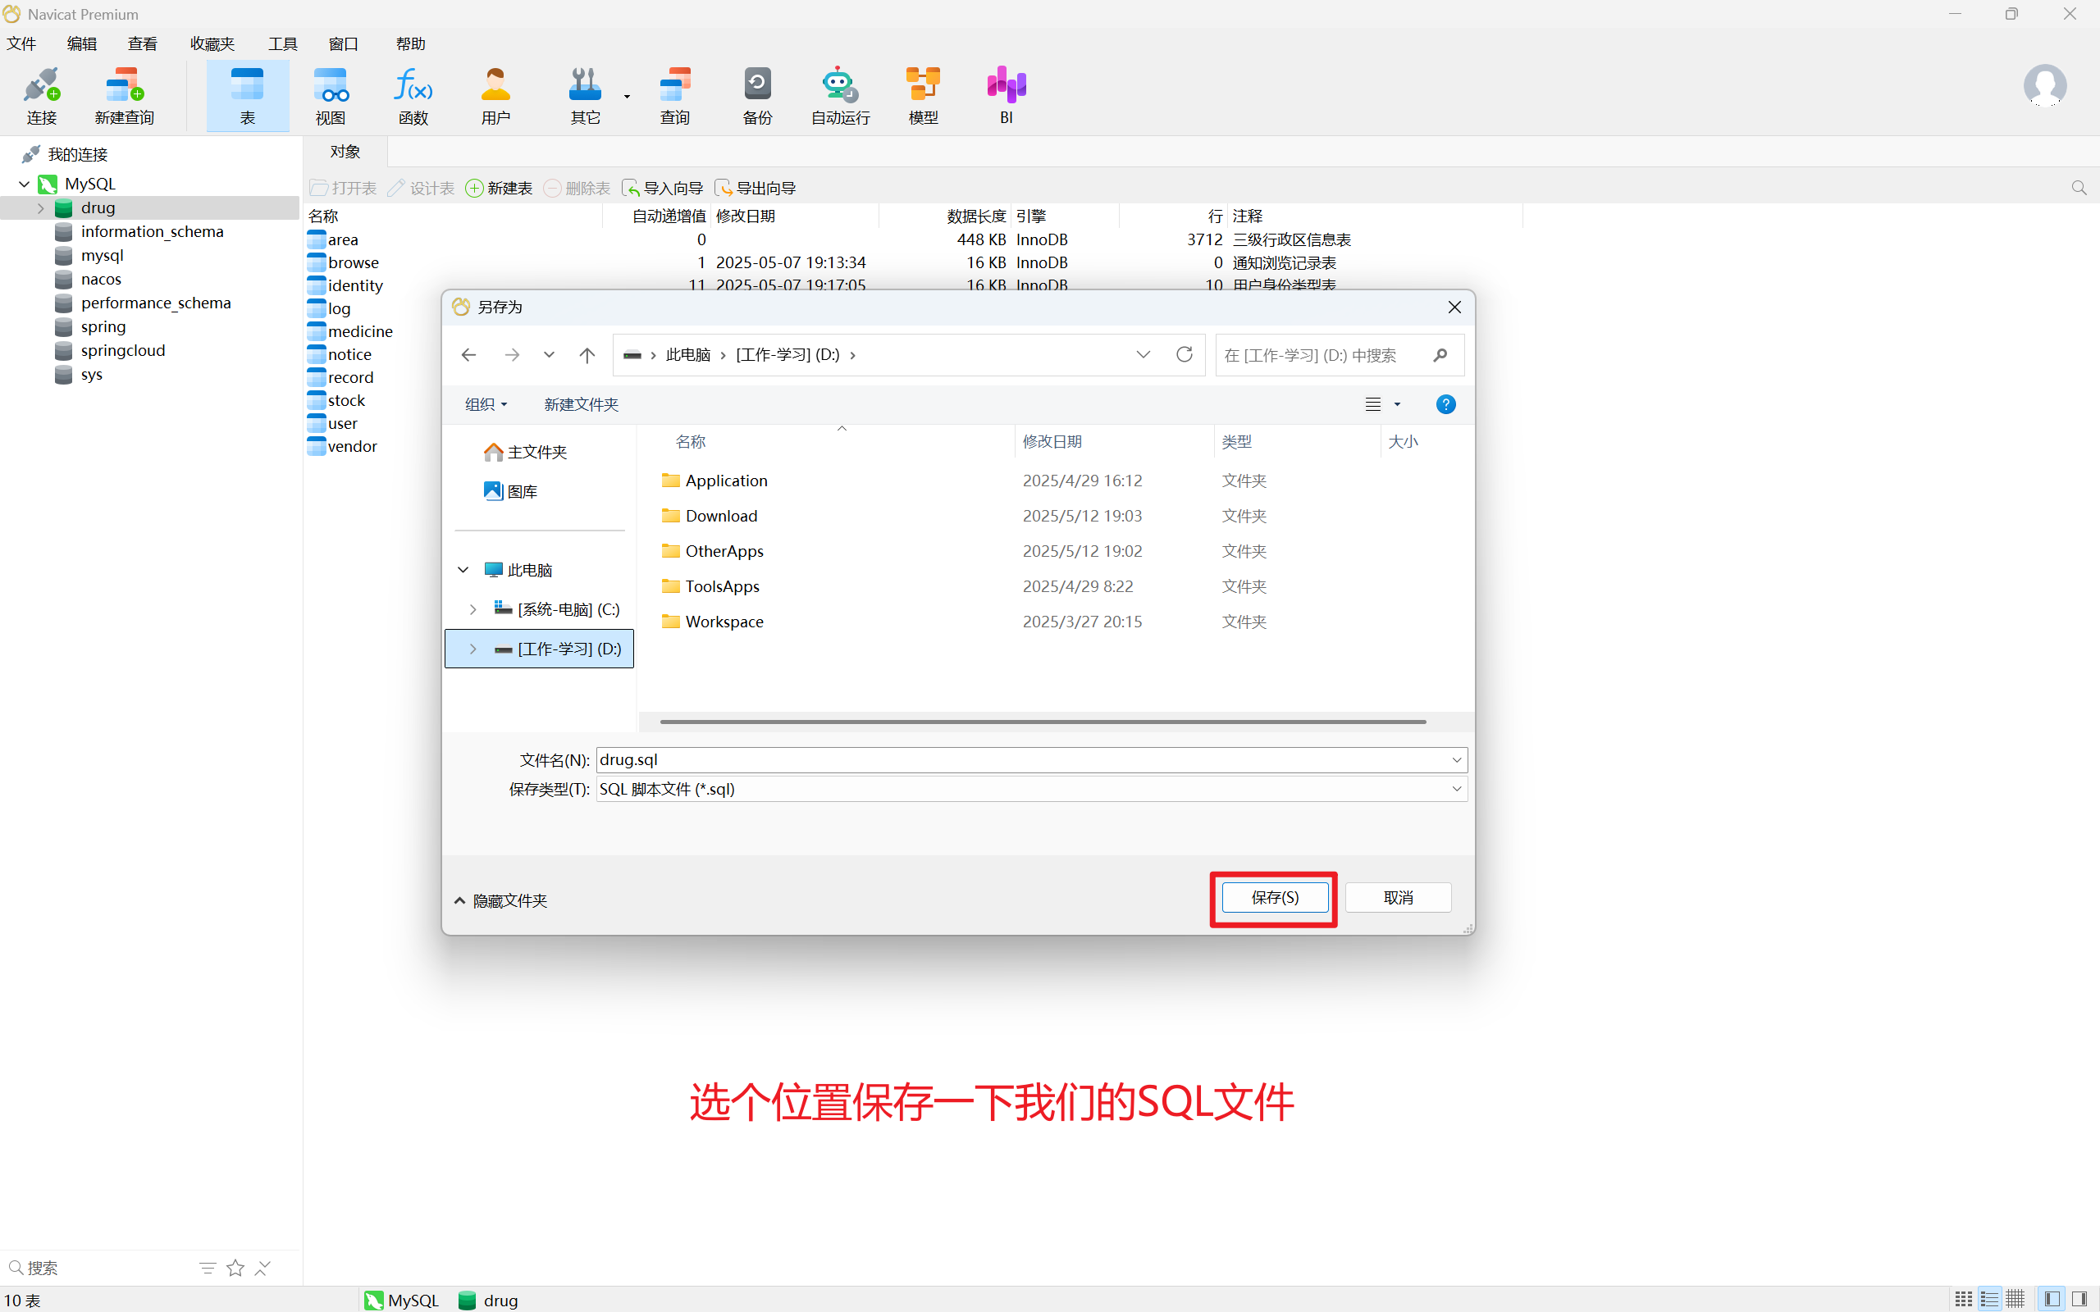Open the 工具 menu
This screenshot has width=2100, height=1312.
[x=282, y=43]
